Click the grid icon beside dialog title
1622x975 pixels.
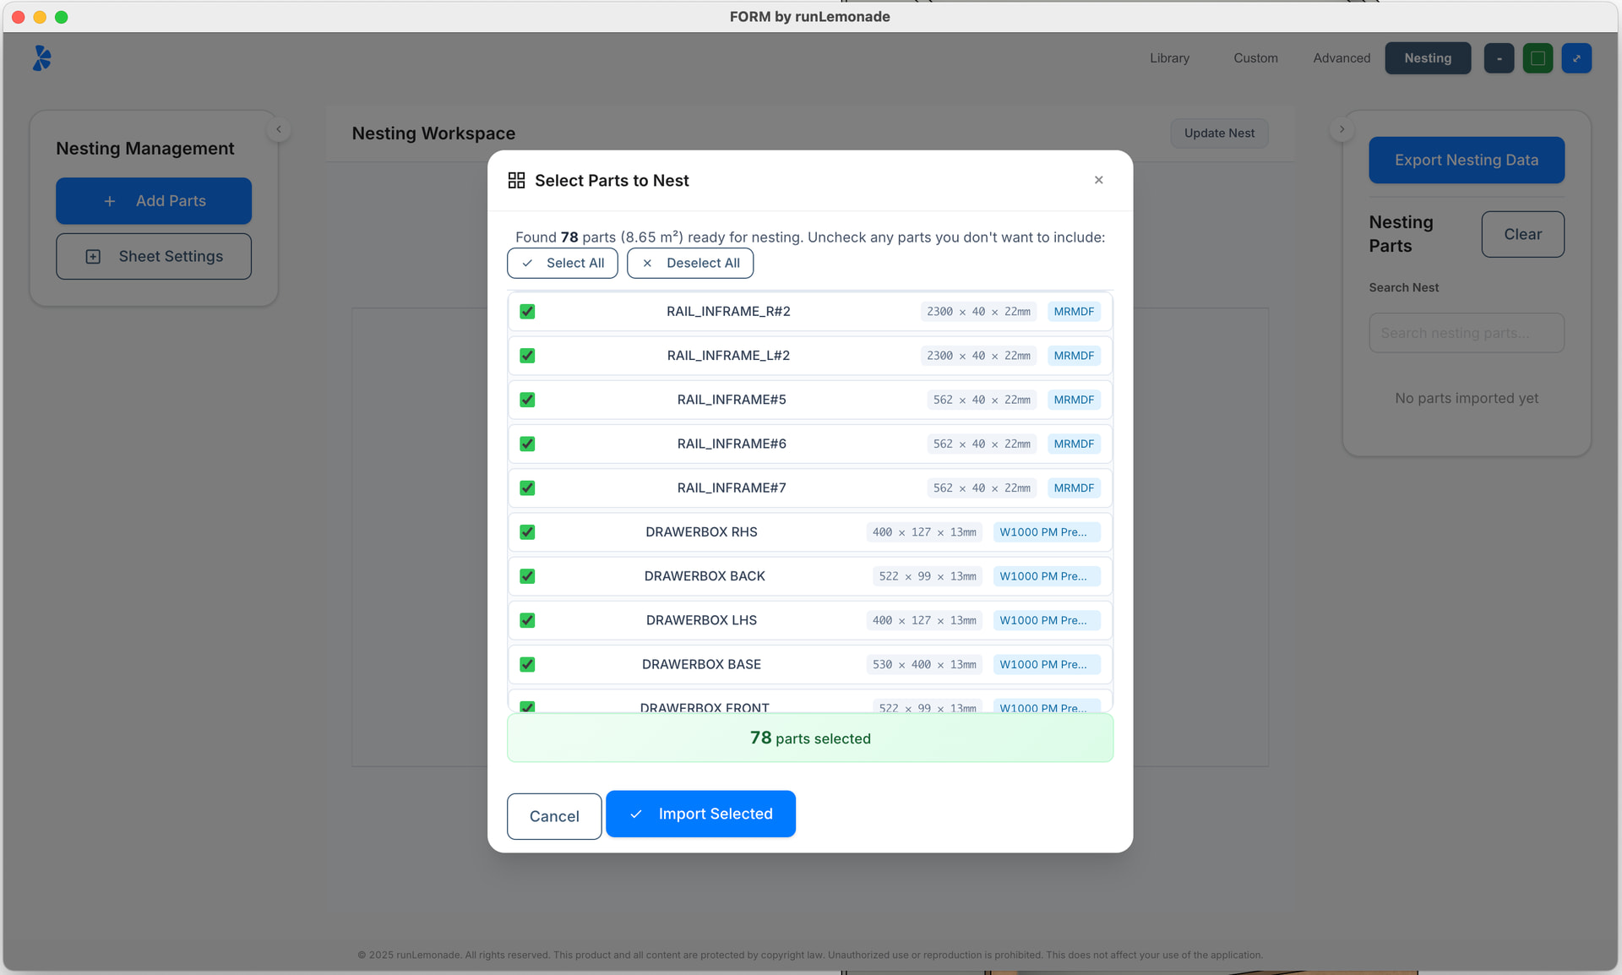[x=516, y=180]
